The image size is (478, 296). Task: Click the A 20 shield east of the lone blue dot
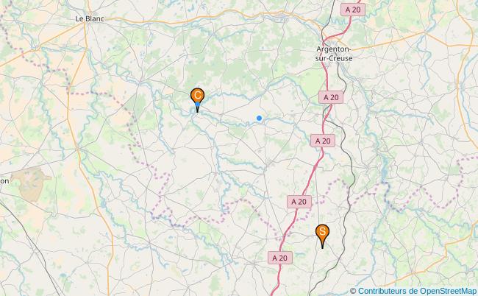(323, 141)
